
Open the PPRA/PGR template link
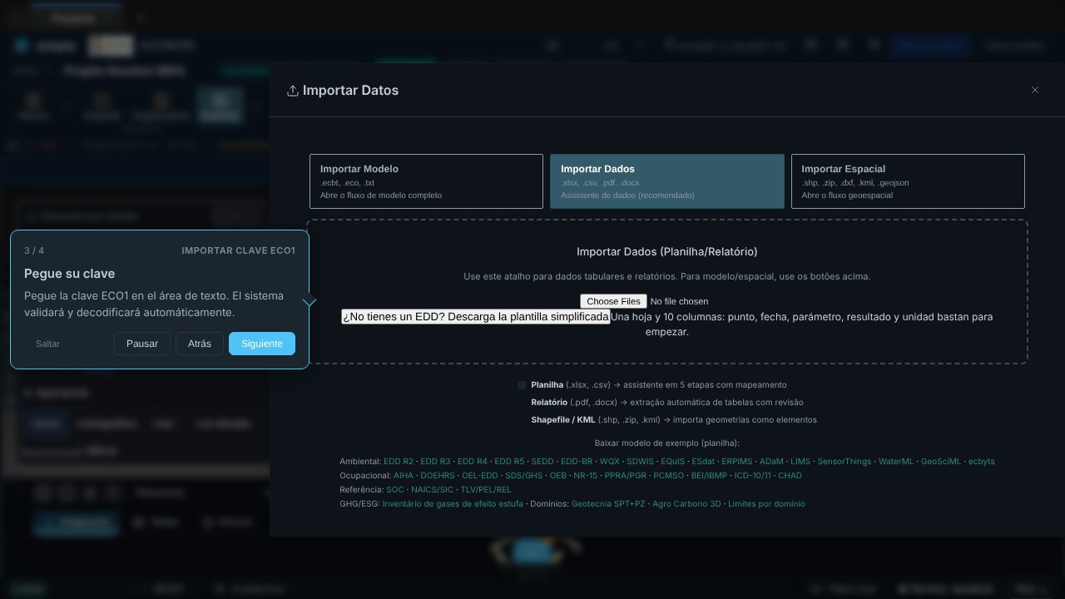(625, 475)
